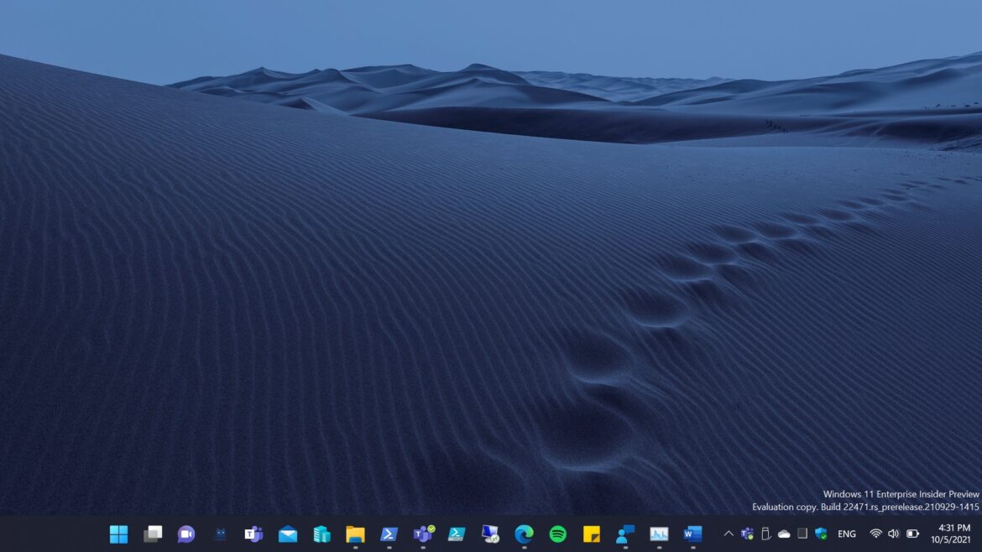This screenshot has width=982, height=552.
Task: Open Task View from the taskbar
Action: click(x=153, y=534)
